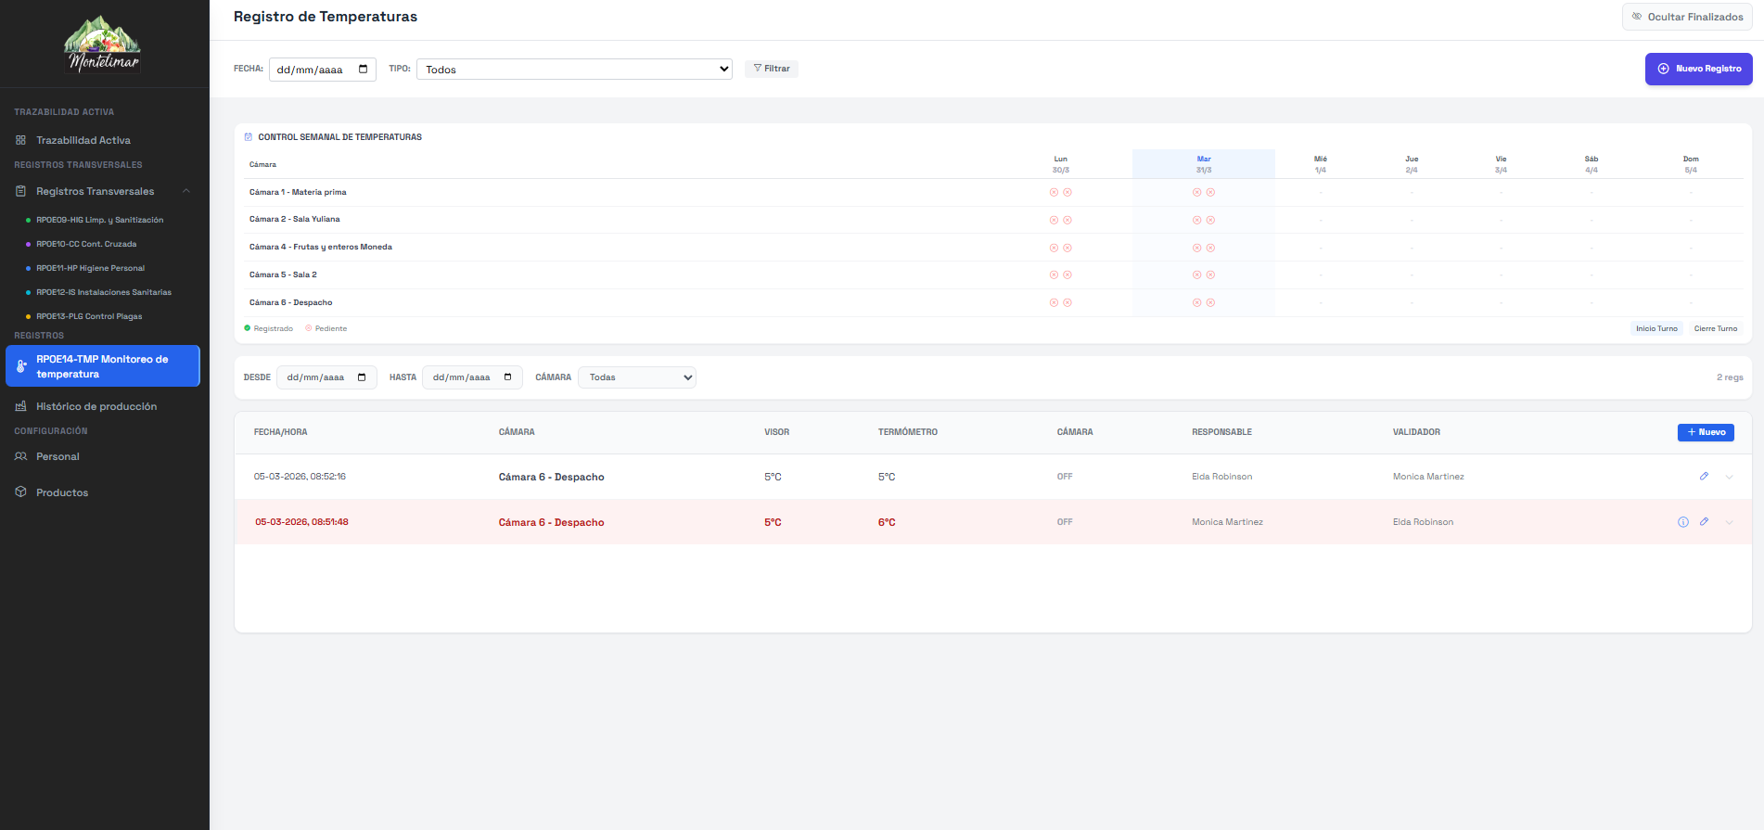Click Cámara 5 Tuesday cierre-turno pending icon
1764x830 pixels.
tap(1210, 275)
